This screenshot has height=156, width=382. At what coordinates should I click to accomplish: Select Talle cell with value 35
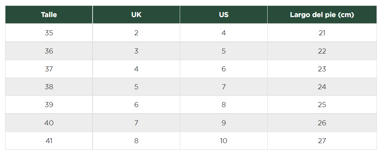click(x=49, y=33)
